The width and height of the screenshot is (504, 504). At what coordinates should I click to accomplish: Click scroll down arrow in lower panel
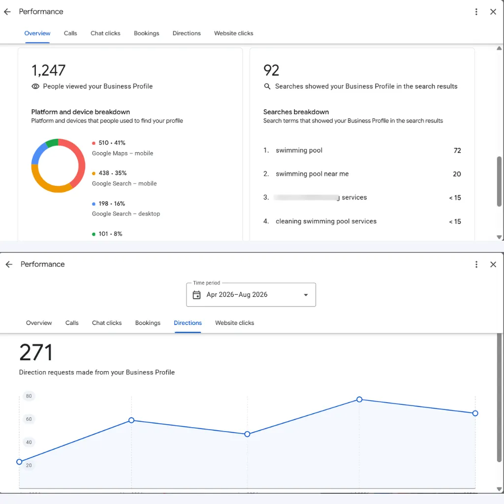[x=499, y=489]
